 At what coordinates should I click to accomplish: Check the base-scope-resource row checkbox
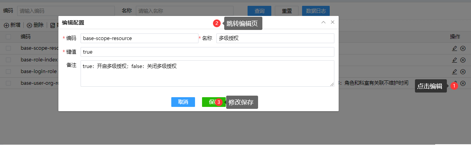tap(8, 49)
